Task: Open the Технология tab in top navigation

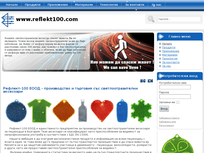Action: coord(109,5)
